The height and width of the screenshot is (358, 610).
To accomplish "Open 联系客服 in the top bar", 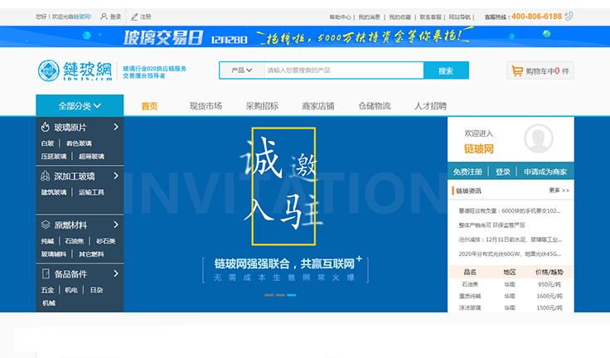I will (431, 17).
